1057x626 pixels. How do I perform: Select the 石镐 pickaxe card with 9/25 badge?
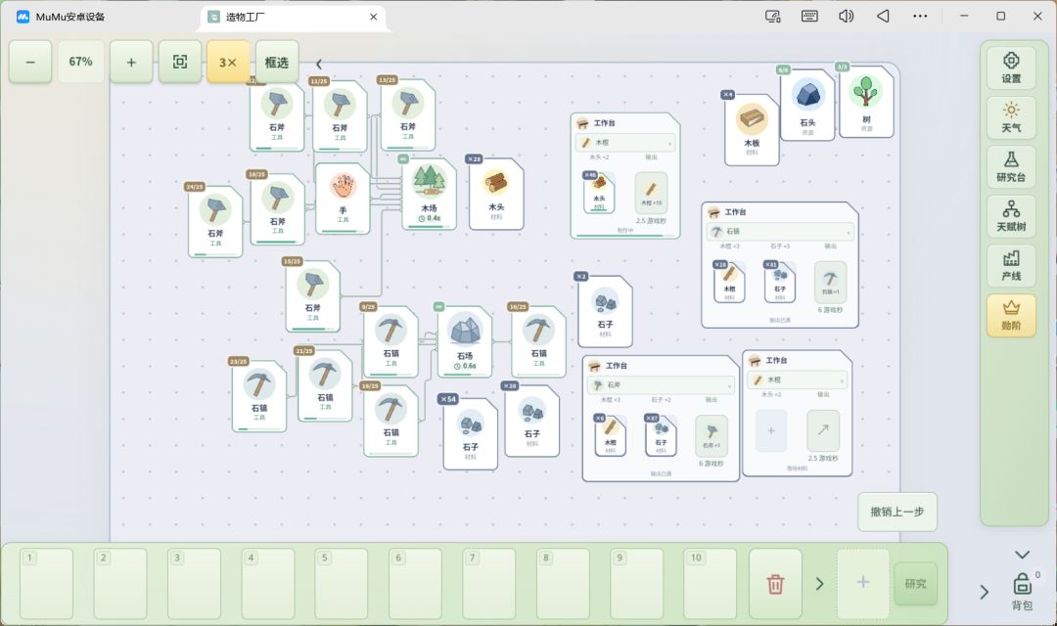pos(391,341)
